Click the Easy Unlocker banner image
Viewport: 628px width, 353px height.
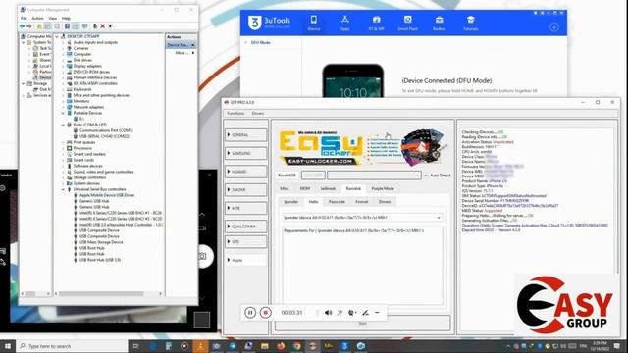[x=362, y=147]
